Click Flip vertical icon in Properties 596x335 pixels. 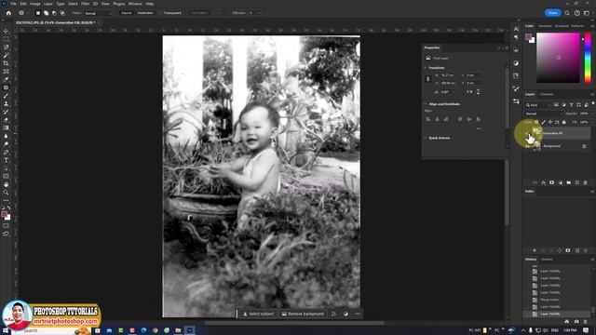(x=478, y=92)
